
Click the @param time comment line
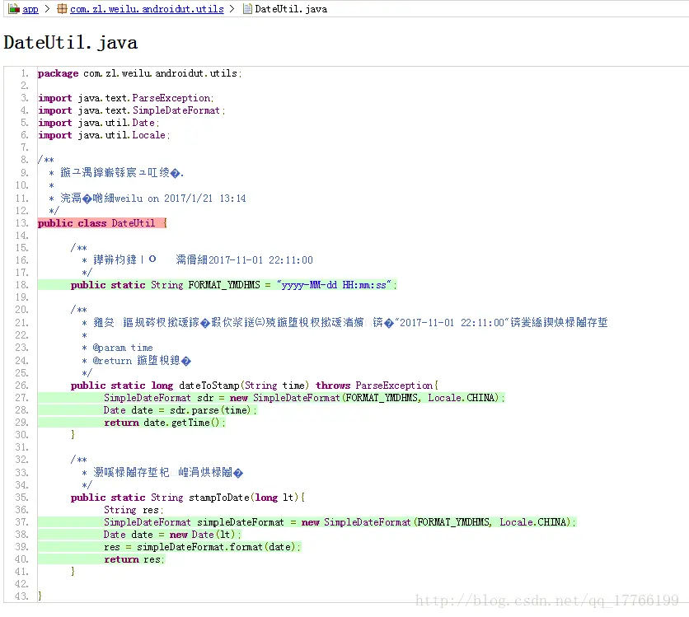118,348
